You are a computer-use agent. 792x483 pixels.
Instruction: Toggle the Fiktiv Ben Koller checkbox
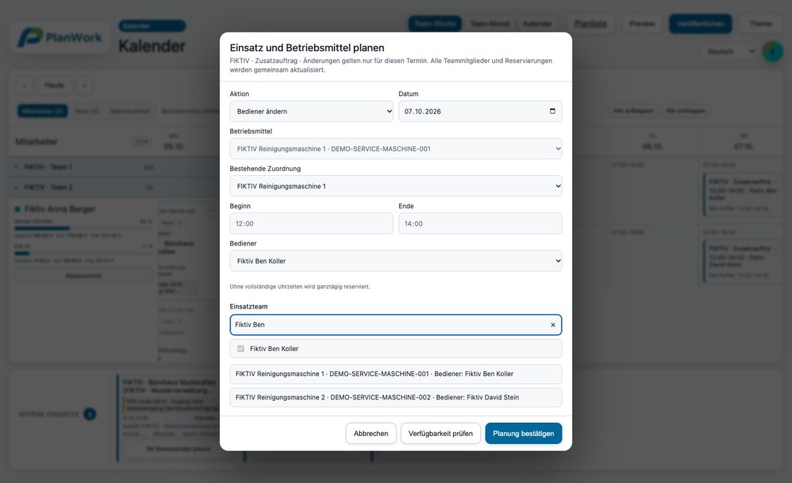pos(241,349)
